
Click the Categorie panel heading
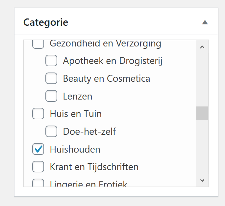[x=46, y=22]
